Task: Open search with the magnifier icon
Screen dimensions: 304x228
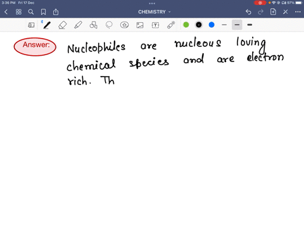Action: pyautogui.click(x=31, y=12)
